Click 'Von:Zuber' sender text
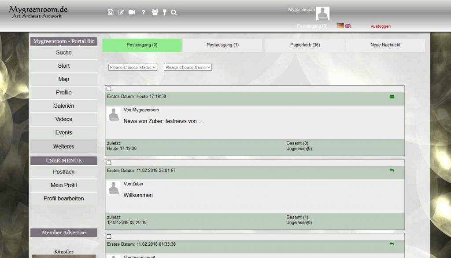This screenshot has height=258, width=451. pos(133,184)
